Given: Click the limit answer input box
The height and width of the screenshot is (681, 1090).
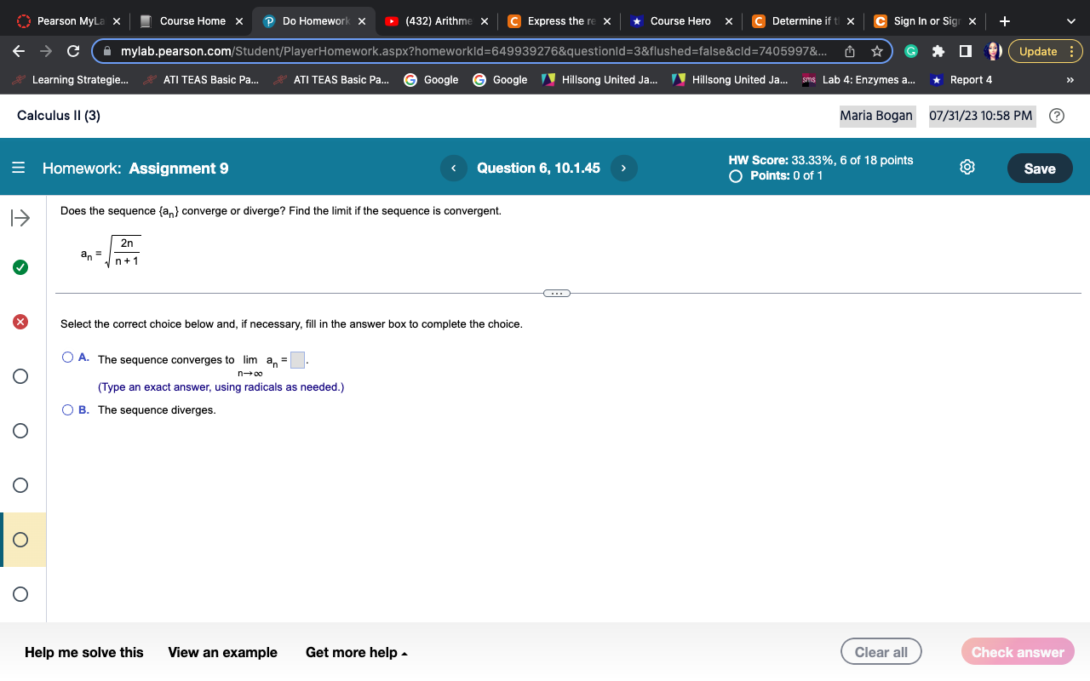Looking at the screenshot, I should tap(296, 359).
